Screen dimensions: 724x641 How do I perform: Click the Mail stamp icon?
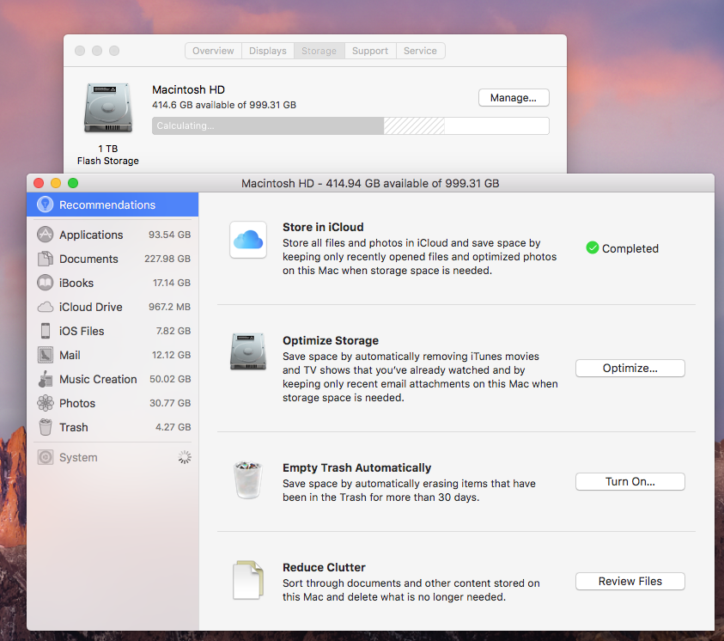pyautogui.click(x=45, y=355)
